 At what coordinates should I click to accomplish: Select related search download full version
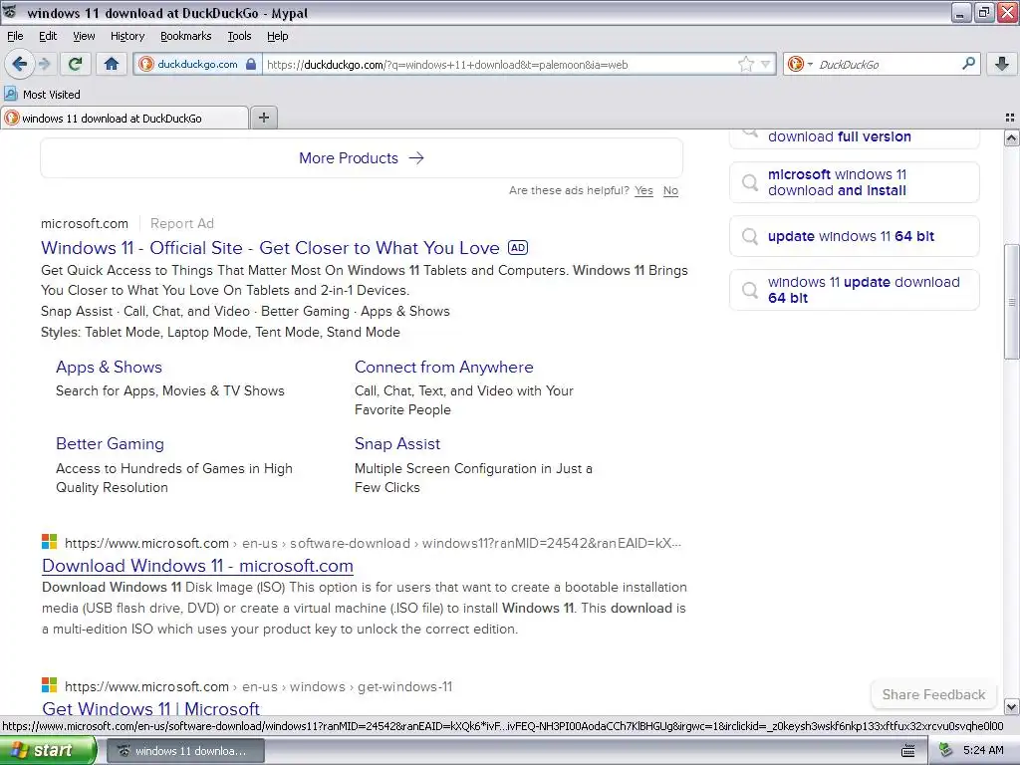[854, 137]
